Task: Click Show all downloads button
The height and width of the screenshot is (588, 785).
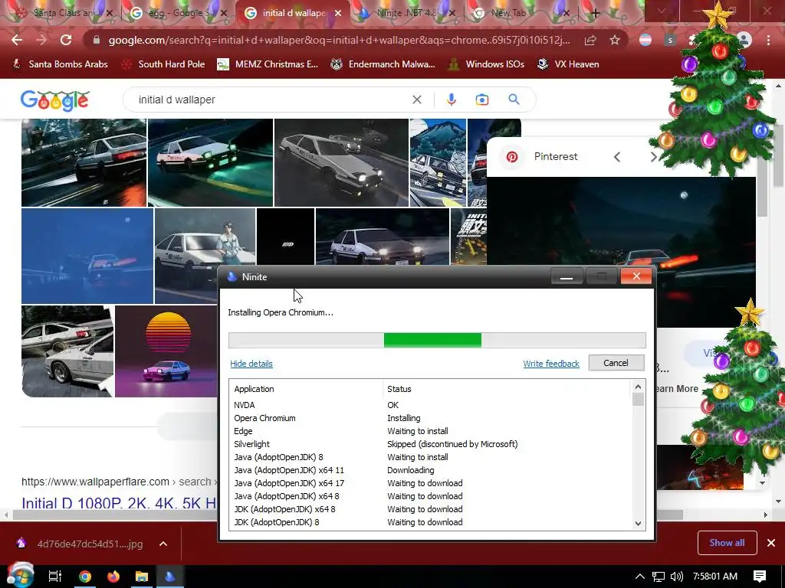Action: (x=727, y=543)
